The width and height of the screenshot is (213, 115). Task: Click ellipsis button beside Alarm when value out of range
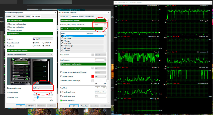pos(92,81)
